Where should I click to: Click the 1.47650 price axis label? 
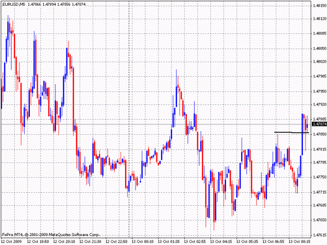[320, 220]
